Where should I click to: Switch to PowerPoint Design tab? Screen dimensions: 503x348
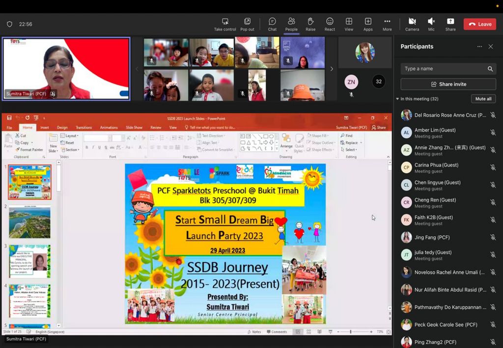(x=62, y=128)
